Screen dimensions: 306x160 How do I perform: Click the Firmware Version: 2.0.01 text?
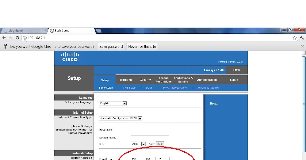tap(231, 62)
